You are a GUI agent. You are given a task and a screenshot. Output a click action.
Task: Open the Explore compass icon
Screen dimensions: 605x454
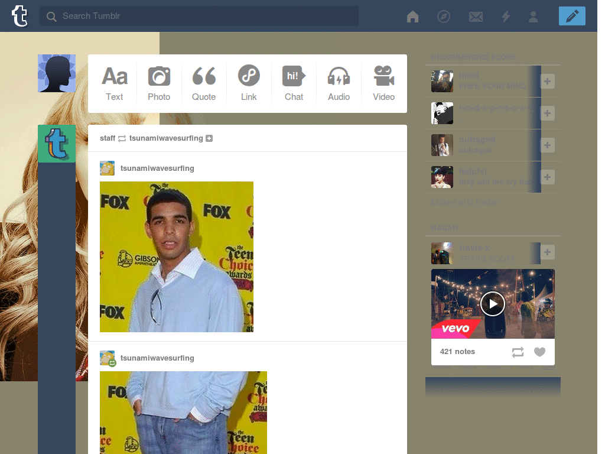[x=444, y=17]
